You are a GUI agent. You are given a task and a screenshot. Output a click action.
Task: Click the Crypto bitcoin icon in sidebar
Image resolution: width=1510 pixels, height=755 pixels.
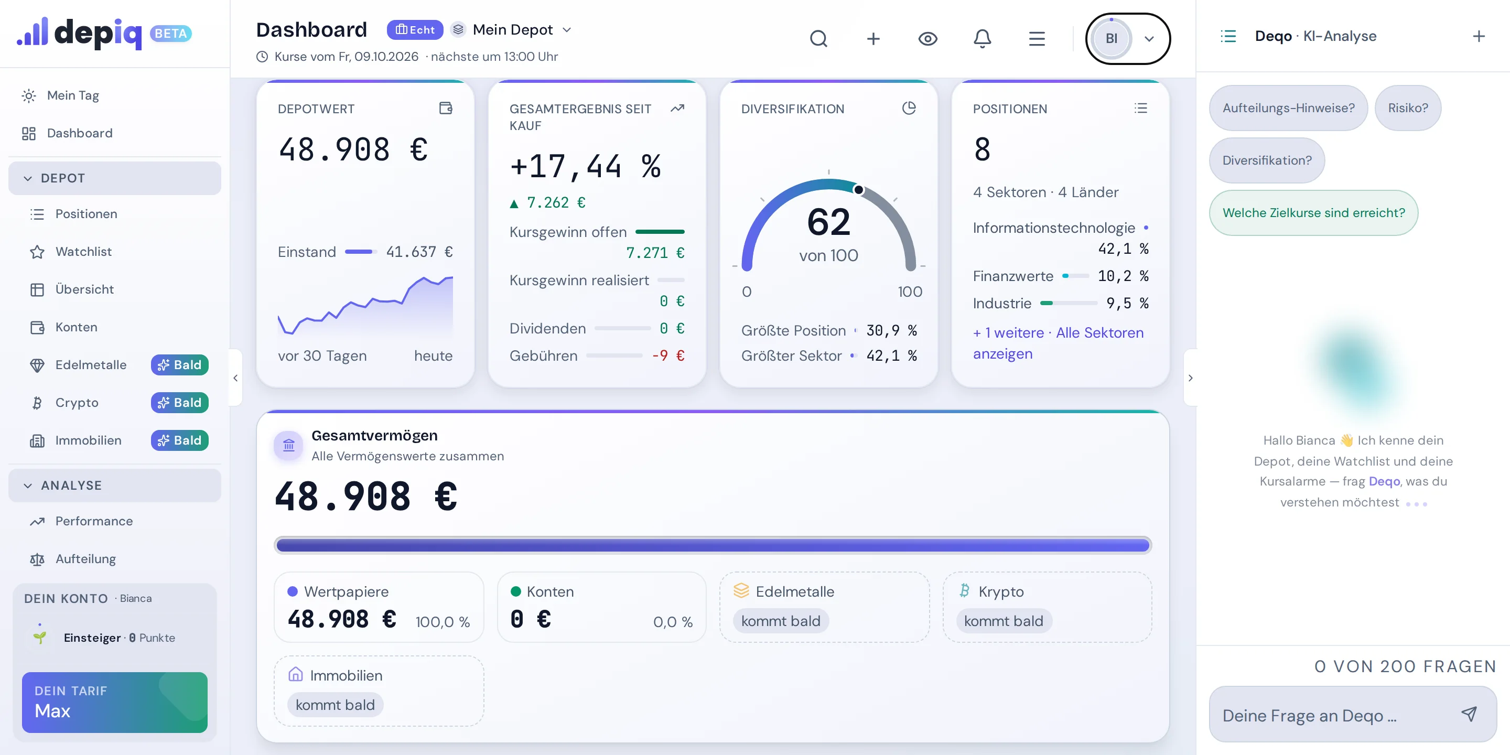(37, 403)
